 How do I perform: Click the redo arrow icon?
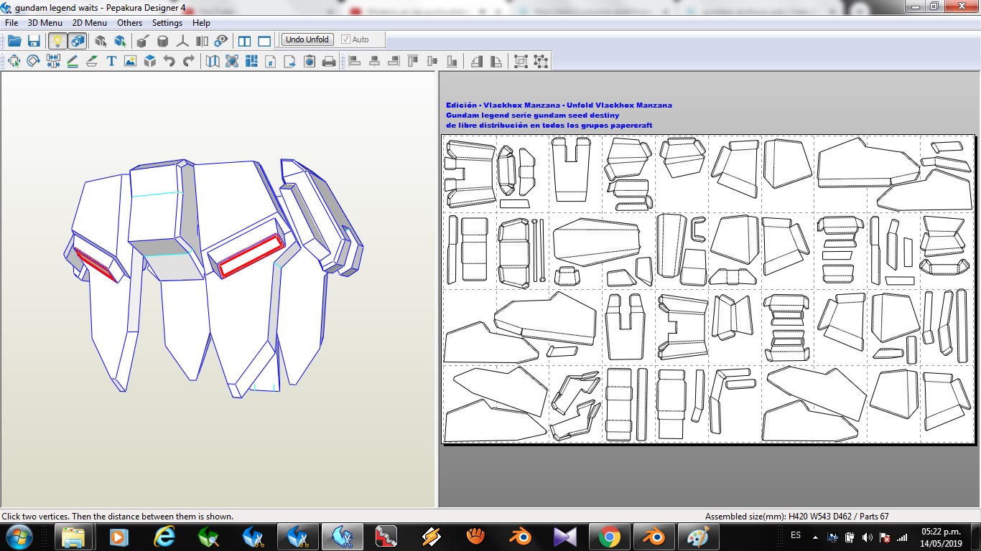tap(188, 61)
